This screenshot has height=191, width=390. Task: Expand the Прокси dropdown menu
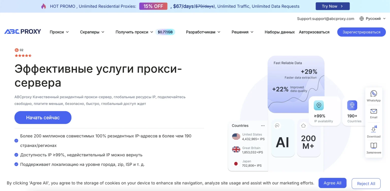coord(59,32)
